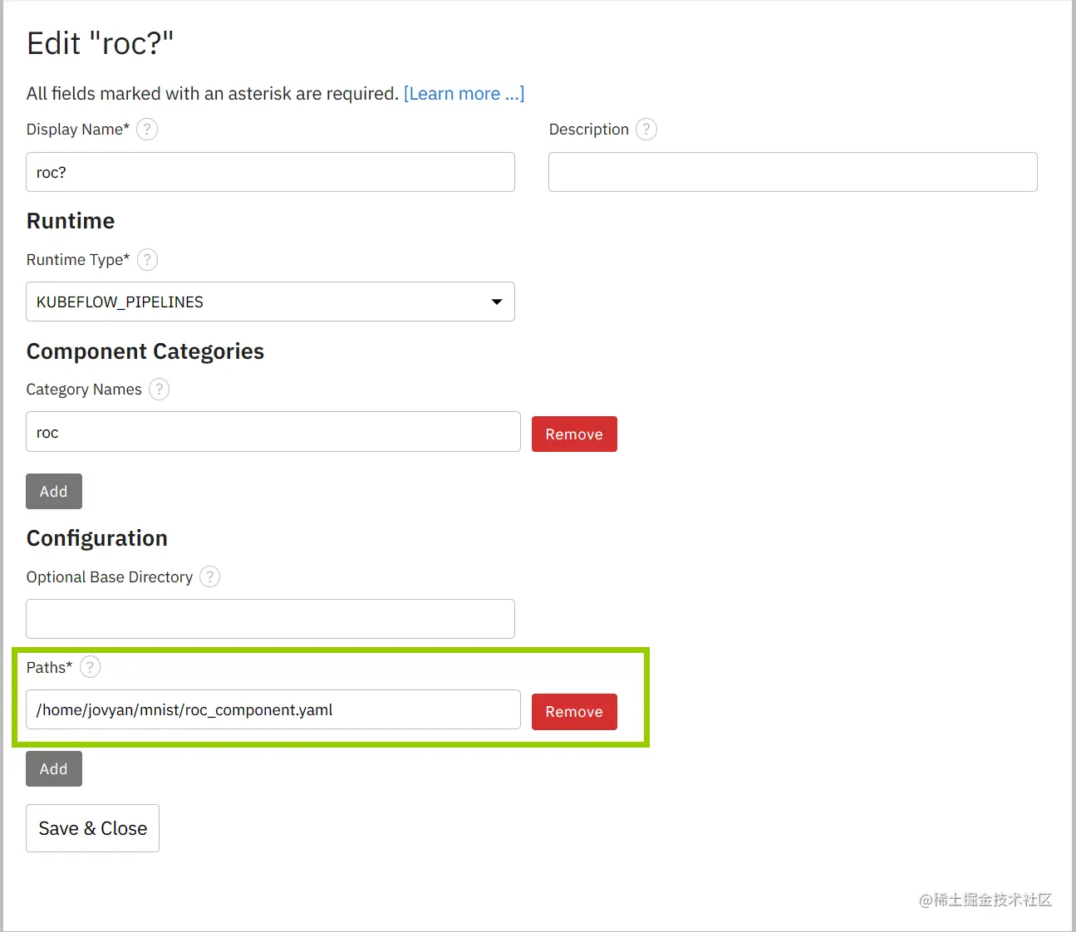Viewport: 1076px width, 932px height.
Task: Remove the roc_component.yaml path
Action: point(574,712)
